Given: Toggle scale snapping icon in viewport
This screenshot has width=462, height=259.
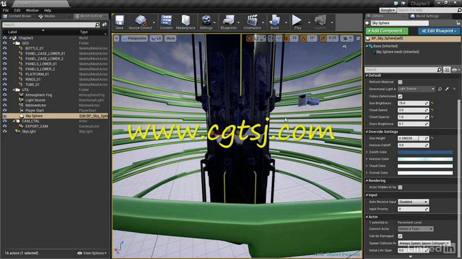Looking at the screenshot, I should click(x=323, y=38).
